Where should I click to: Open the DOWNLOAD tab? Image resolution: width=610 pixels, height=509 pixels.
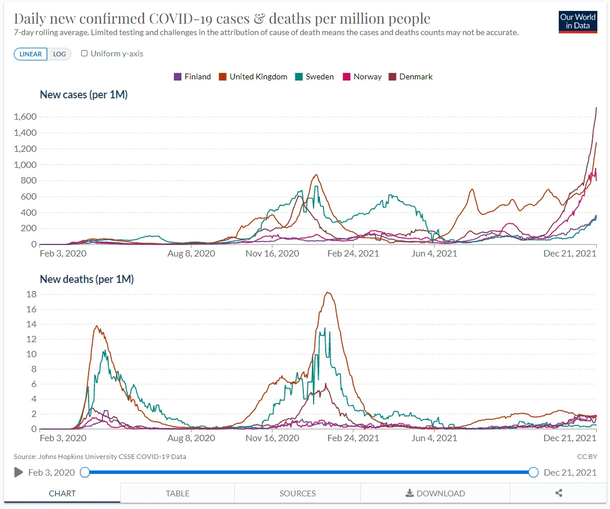(435, 493)
